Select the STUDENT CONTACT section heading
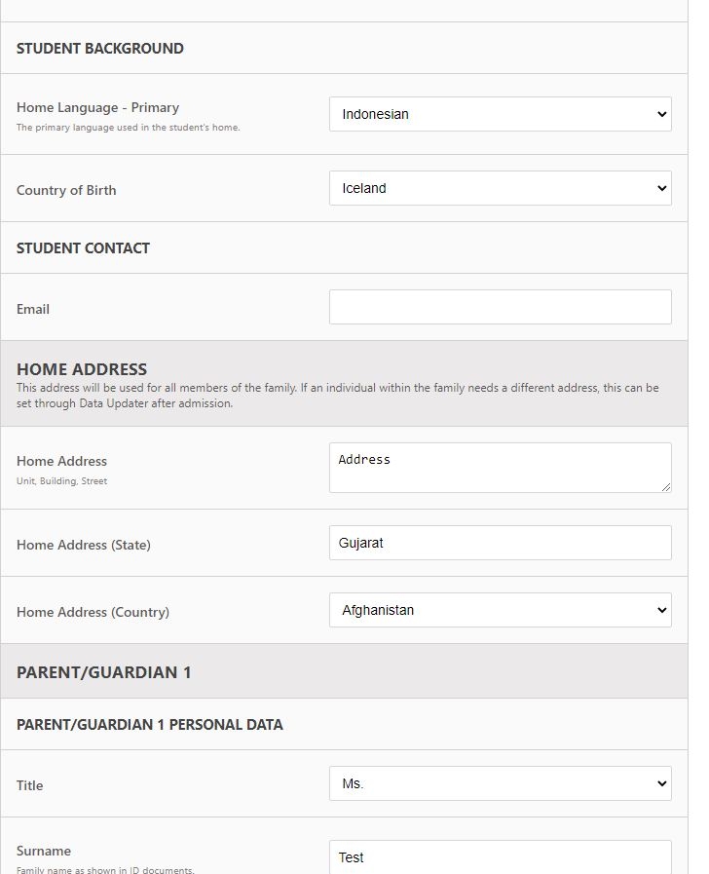 (83, 248)
